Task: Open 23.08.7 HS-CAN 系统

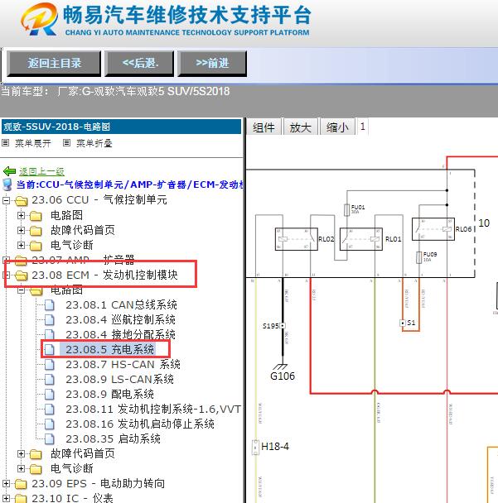Action: pos(123,364)
